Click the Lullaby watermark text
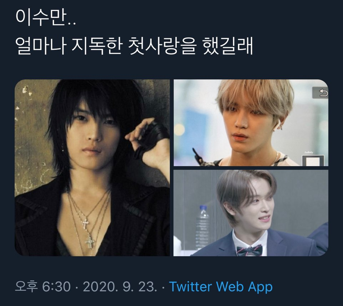Screen dimensions: 343x306 click(x=309, y=152)
